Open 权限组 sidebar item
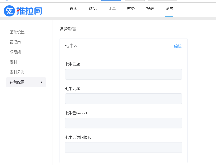 (15, 52)
